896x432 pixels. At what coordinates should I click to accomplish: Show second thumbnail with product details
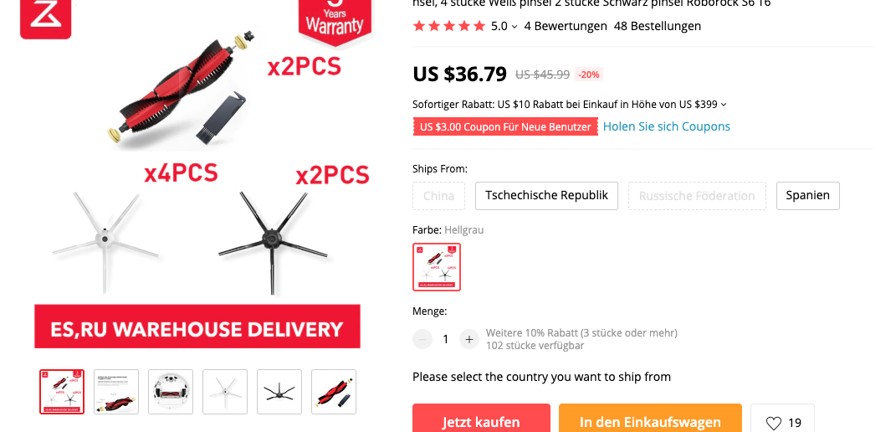pos(116,392)
